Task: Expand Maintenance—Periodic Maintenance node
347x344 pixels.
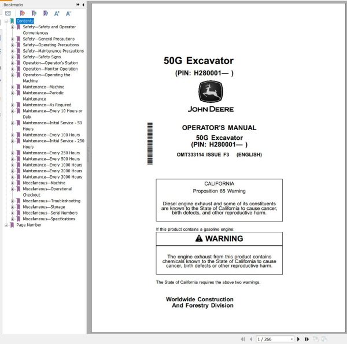Action: pos(13,93)
